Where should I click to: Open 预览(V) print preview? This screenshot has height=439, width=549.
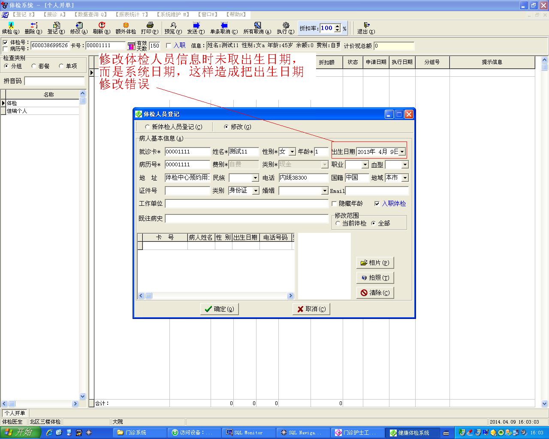click(173, 28)
